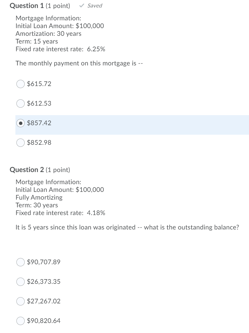Click the Question 2 heading
Viewport: 249px width, 333px height.
pyautogui.click(x=27, y=169)
